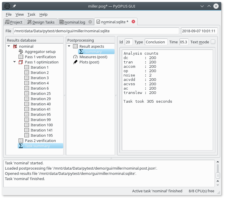Close the nominal.log tab
This screenshot has height=199, width=225.
click(x=90, y=22)
